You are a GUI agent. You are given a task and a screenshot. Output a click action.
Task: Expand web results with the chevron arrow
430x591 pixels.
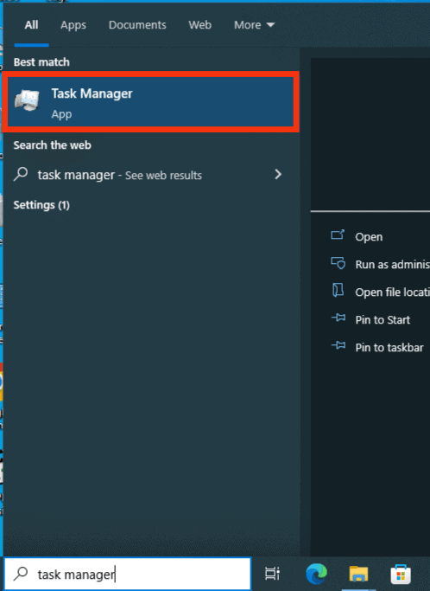(x=278, y=174)
